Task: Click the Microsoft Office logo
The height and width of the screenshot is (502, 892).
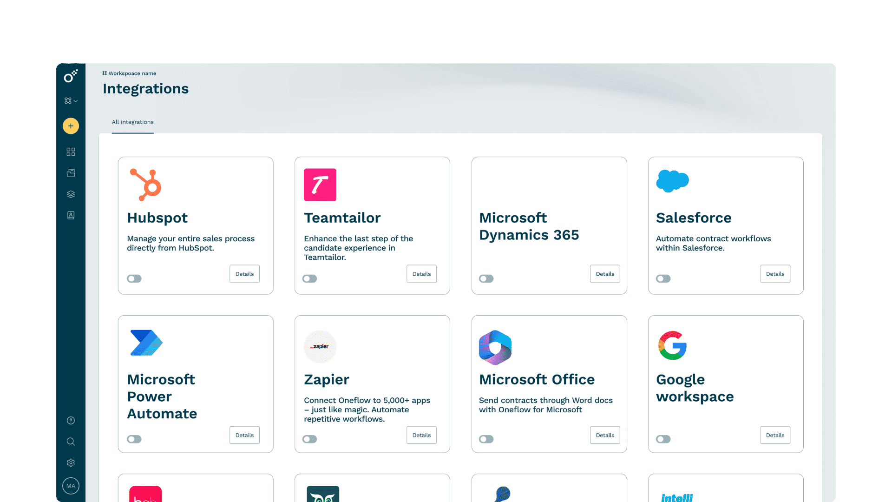Action: [495, 347]
